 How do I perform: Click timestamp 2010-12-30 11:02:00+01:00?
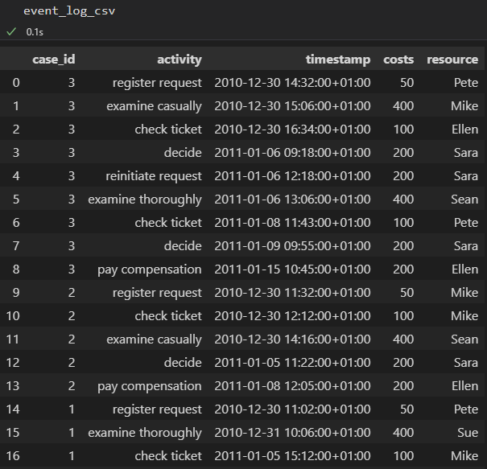tap(292, 409)
